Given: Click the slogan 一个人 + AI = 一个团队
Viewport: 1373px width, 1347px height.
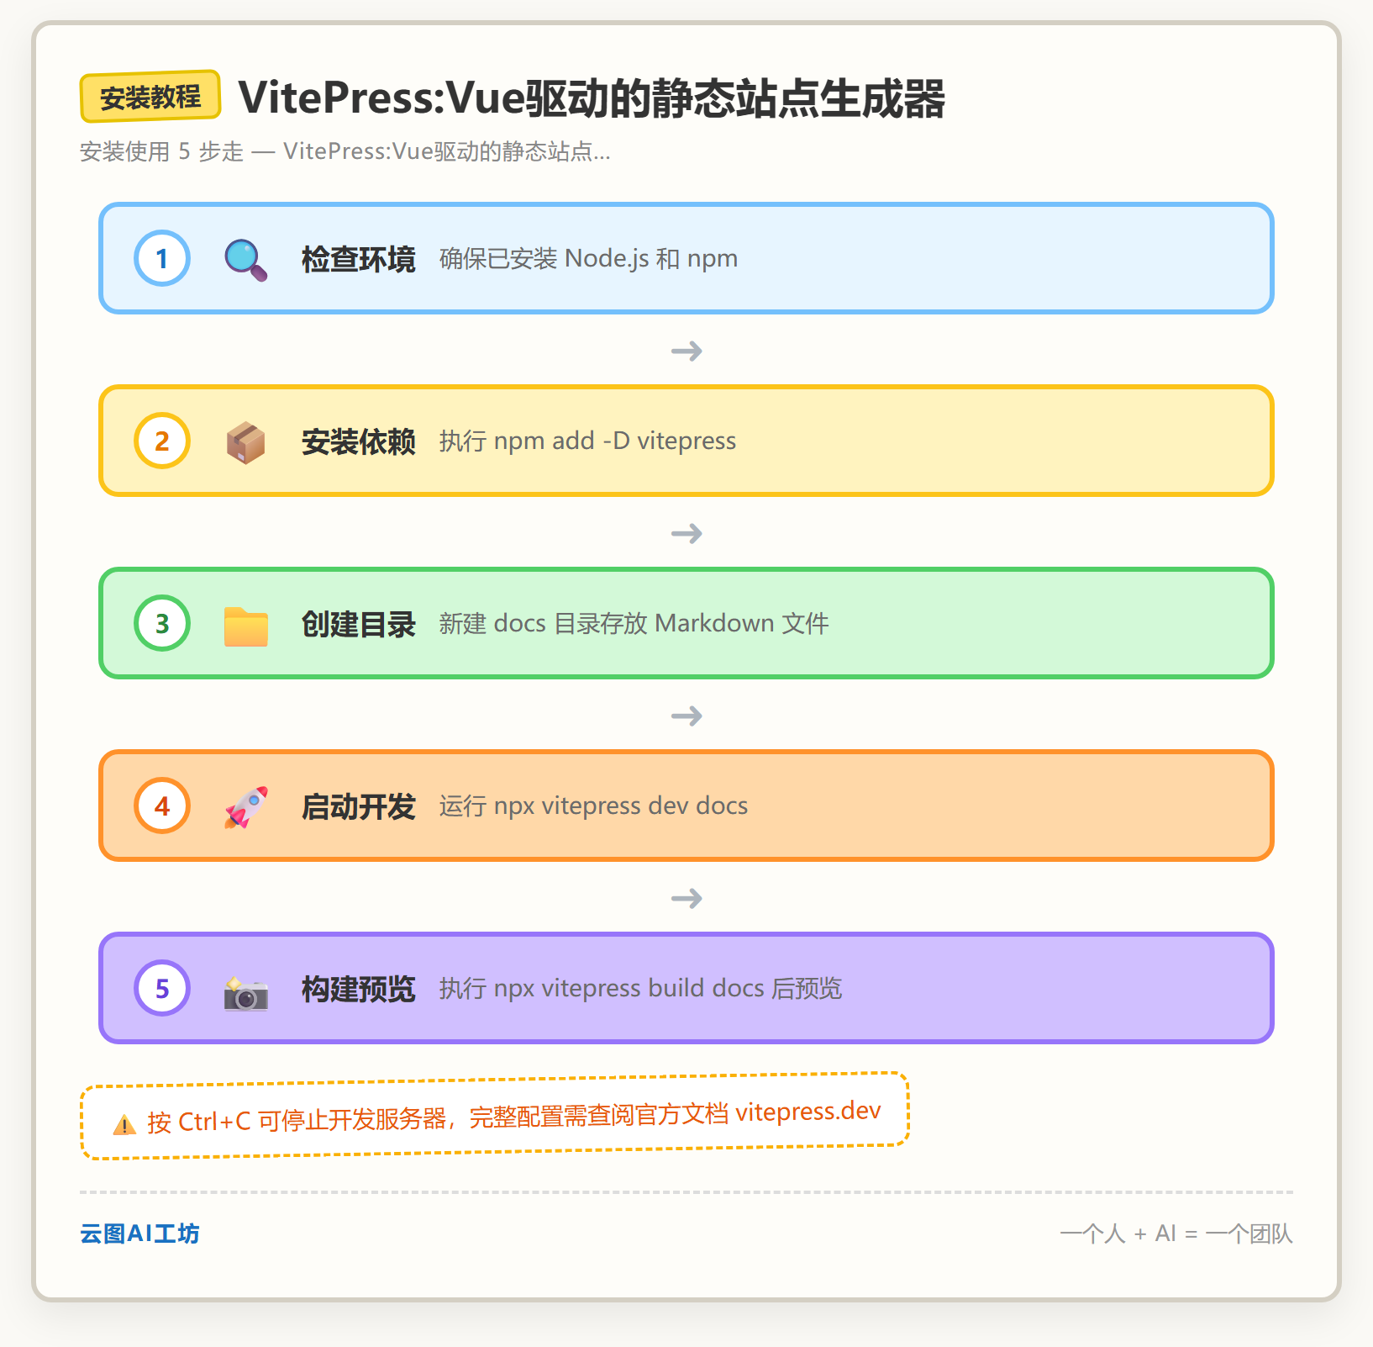Looking at the screenshot, I should [1176, 1233].
